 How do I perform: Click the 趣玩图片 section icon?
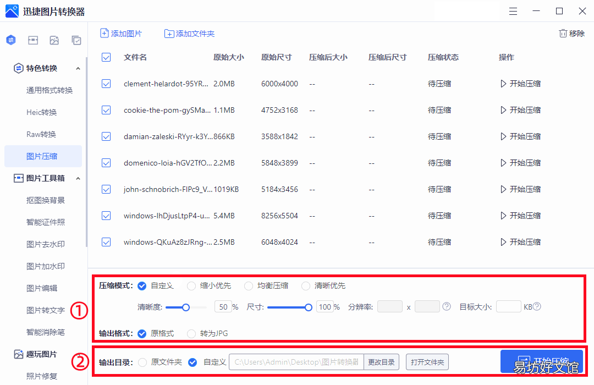pyautogui.click(x=18, y=354)
